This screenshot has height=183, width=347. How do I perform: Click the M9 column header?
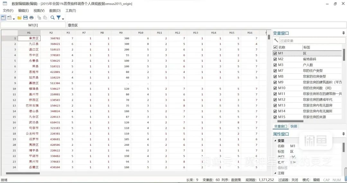pyautogui.click(x=121, y=33)
